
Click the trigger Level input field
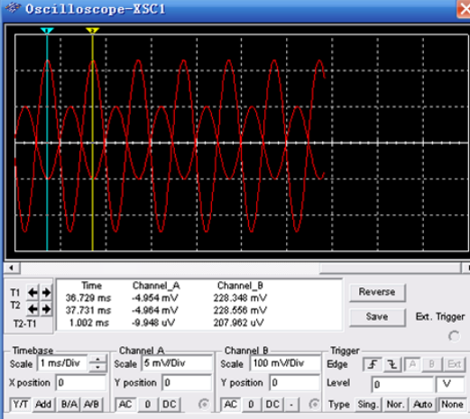click(402, 384)
